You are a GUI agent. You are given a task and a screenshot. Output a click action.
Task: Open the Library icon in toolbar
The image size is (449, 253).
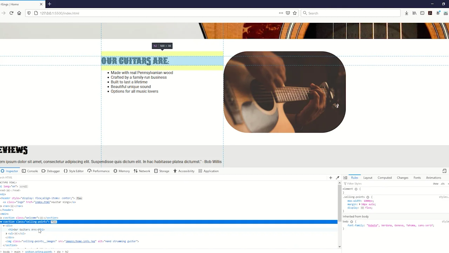(x=414, y=13)
